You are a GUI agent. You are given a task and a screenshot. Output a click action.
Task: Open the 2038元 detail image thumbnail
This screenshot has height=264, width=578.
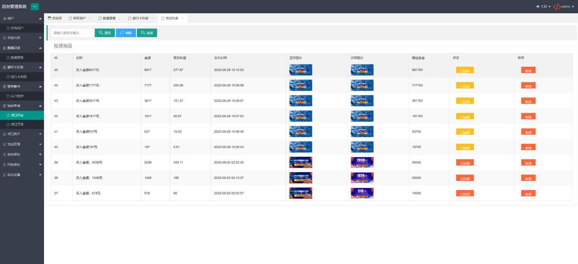(362, 162)
